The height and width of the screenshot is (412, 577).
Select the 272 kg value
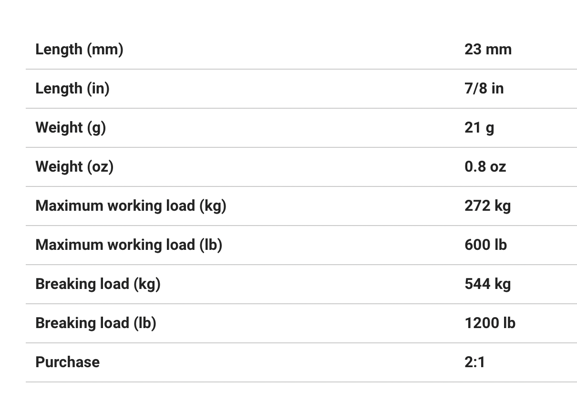tap(487, 206)
